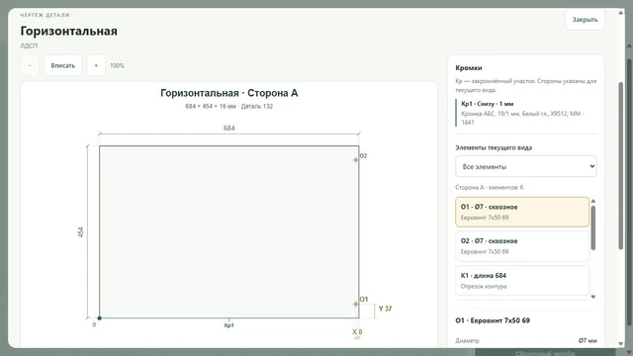Viewport: 633px width, 356px height.
Task: Select the К1 длина 684 list item
Action: coord(522,281)
